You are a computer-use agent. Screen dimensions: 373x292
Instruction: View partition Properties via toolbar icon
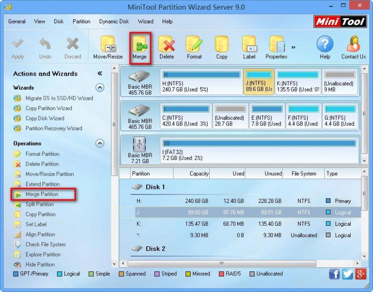tap(276, 45)
